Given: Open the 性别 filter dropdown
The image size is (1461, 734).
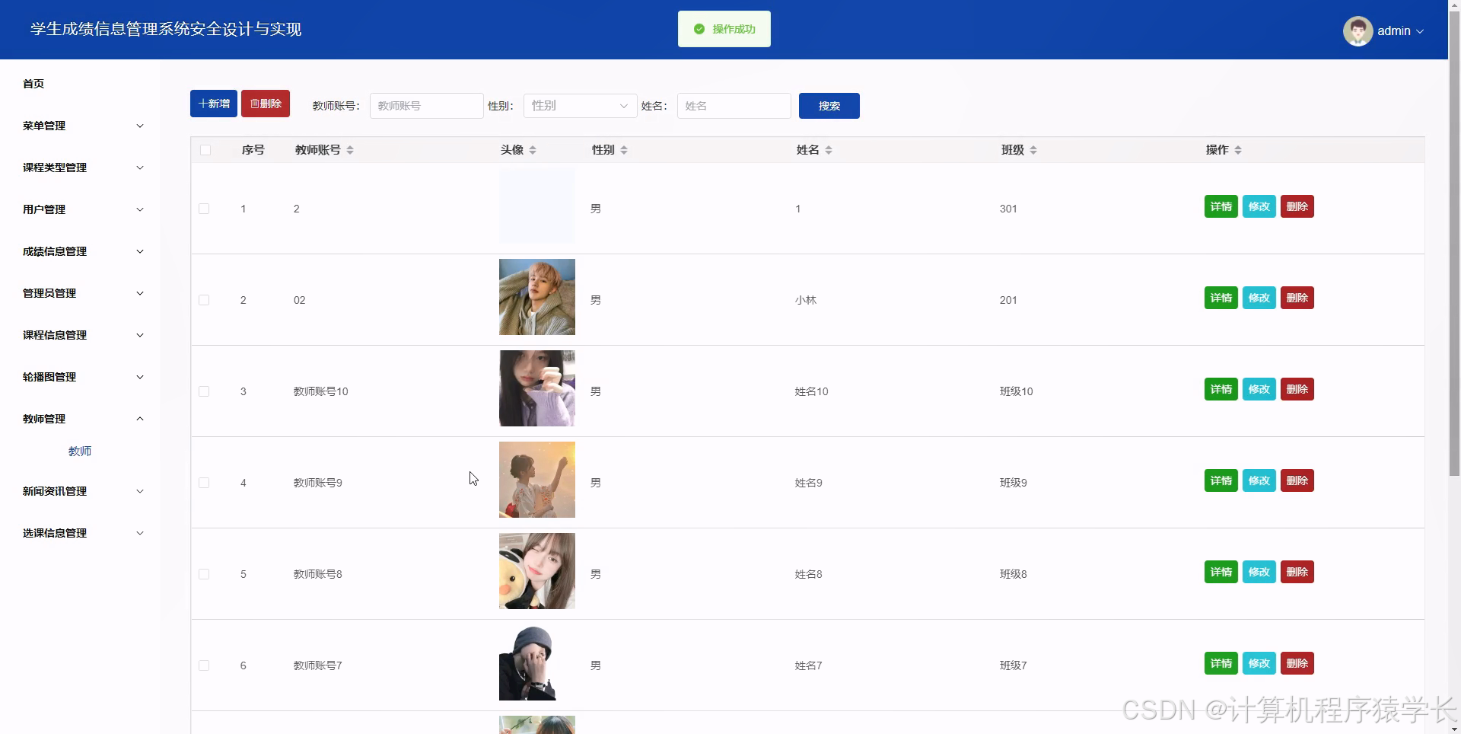Looking at the screenshot, I should tap(580, 106).
